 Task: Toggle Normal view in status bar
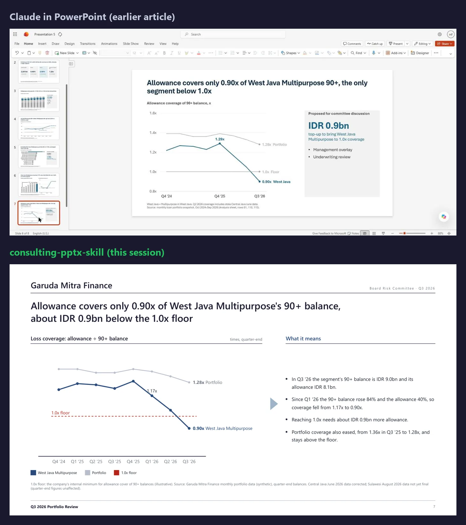[x=365, y=233]
